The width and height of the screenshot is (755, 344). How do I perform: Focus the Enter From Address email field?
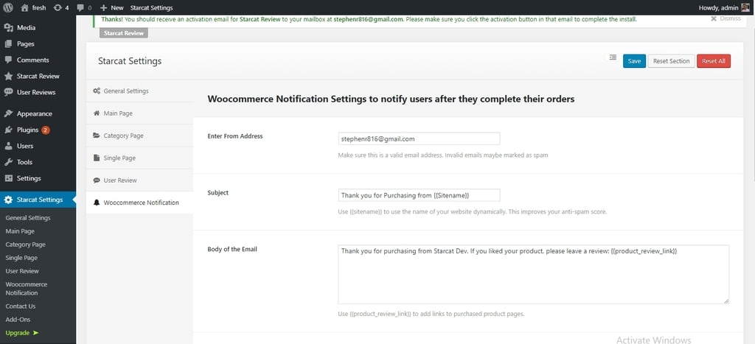[419, 138]
